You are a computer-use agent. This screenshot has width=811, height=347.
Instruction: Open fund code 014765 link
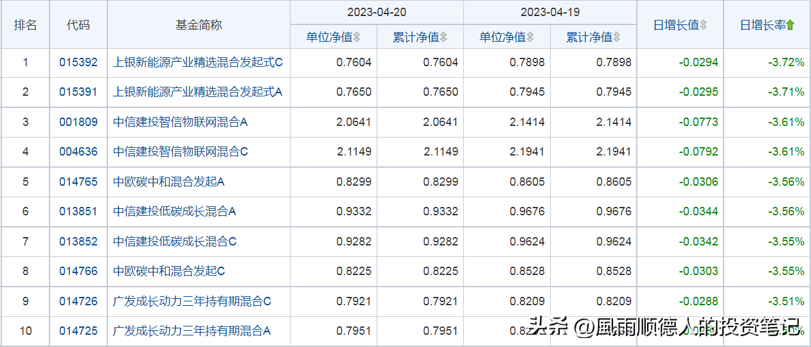click(78, 182)
